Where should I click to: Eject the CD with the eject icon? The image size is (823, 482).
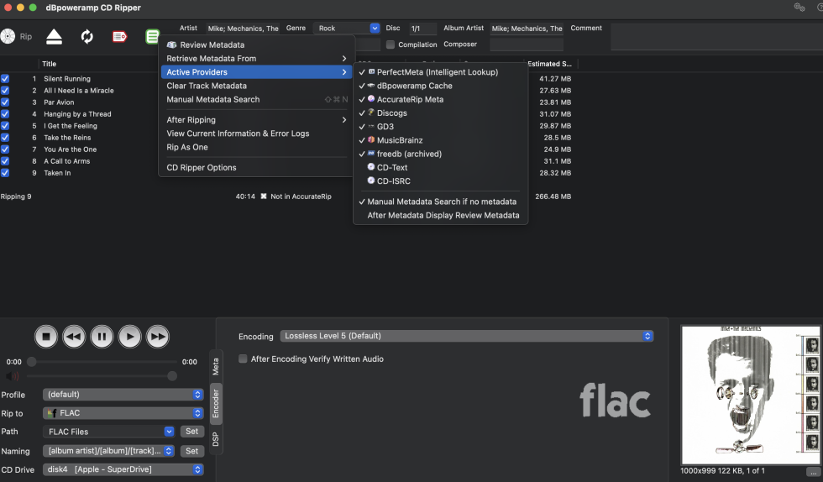(54, 36)
